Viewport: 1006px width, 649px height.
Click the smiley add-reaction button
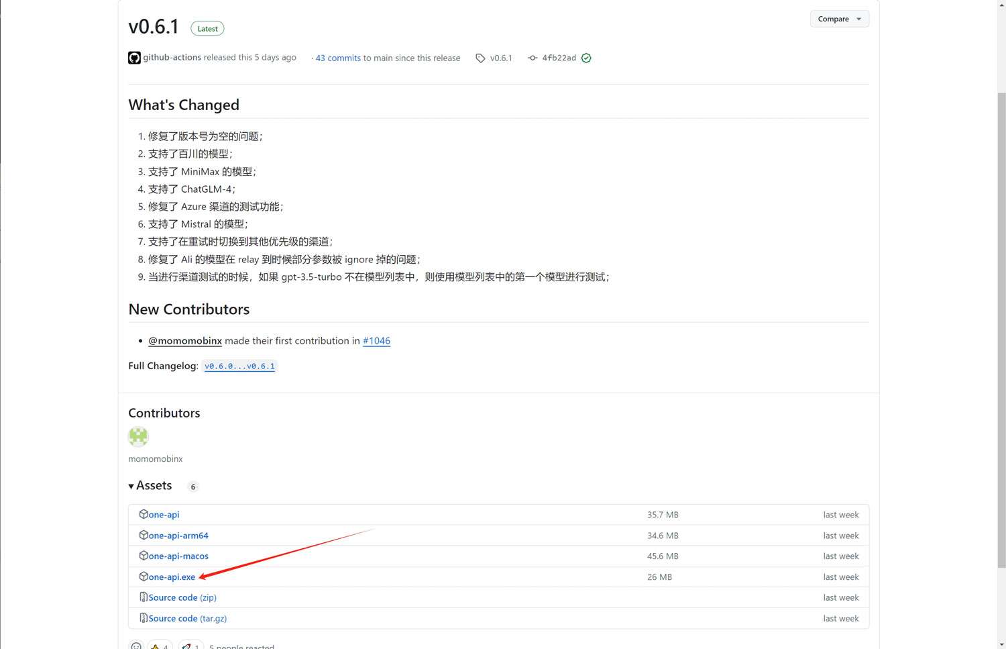click(136, 645)
